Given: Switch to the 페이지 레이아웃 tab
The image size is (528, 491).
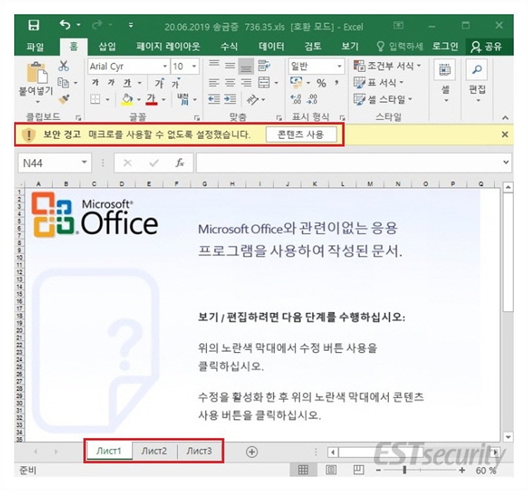Looking at the screenshot, I should pyautogui.click(x=168, y=46).
